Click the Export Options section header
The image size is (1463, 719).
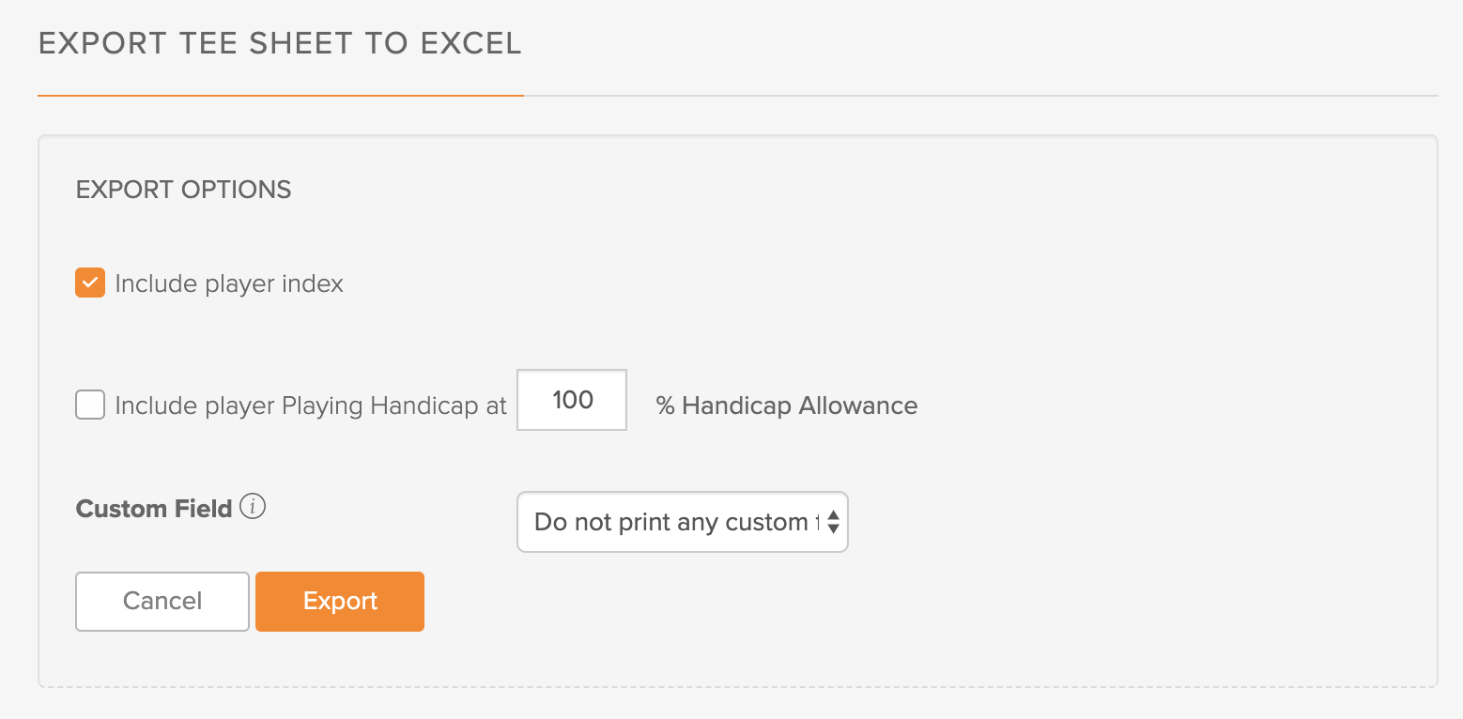(x=184, y=190)
